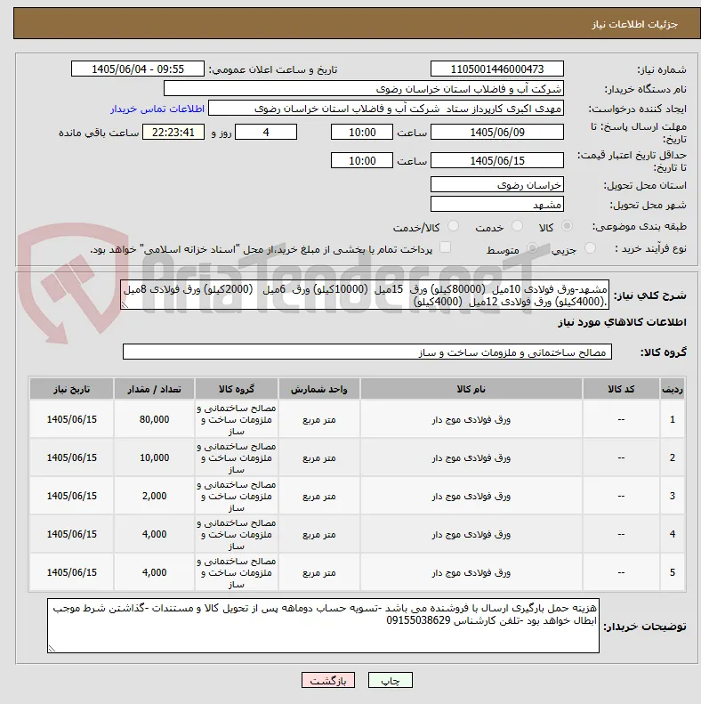Click the -- goods code in row 2
The height and width of the screenshot is (704, 701).
tap(621, 457)
